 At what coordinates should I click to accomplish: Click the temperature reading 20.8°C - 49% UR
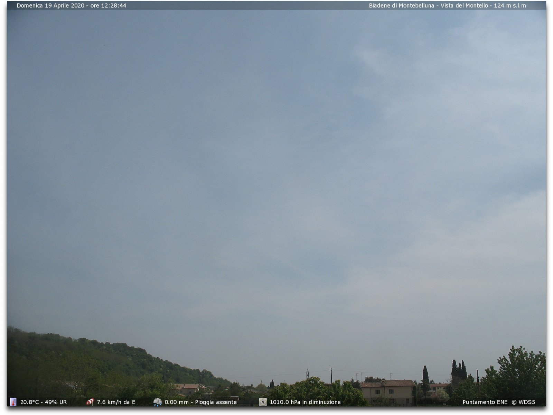pos(44,402)
